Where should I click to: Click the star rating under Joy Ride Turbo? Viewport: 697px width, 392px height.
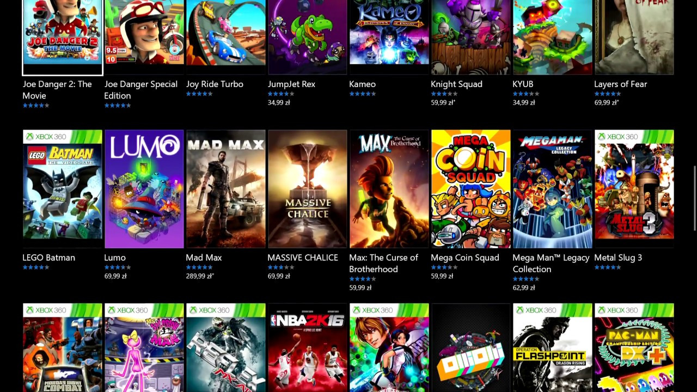pyautogui.click(x=199, y=94)
